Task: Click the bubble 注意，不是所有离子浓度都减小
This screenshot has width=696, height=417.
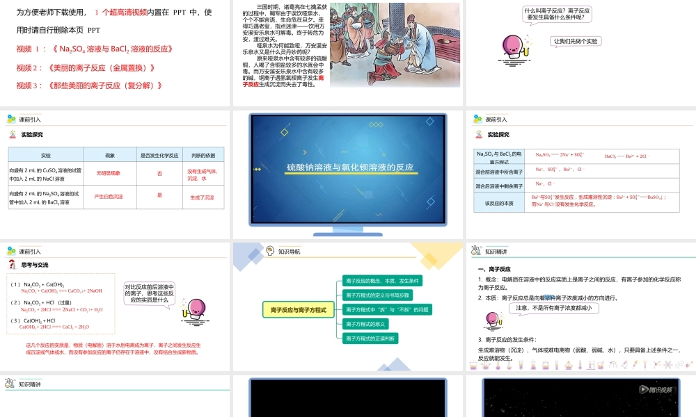Action: tap(553, 308)
